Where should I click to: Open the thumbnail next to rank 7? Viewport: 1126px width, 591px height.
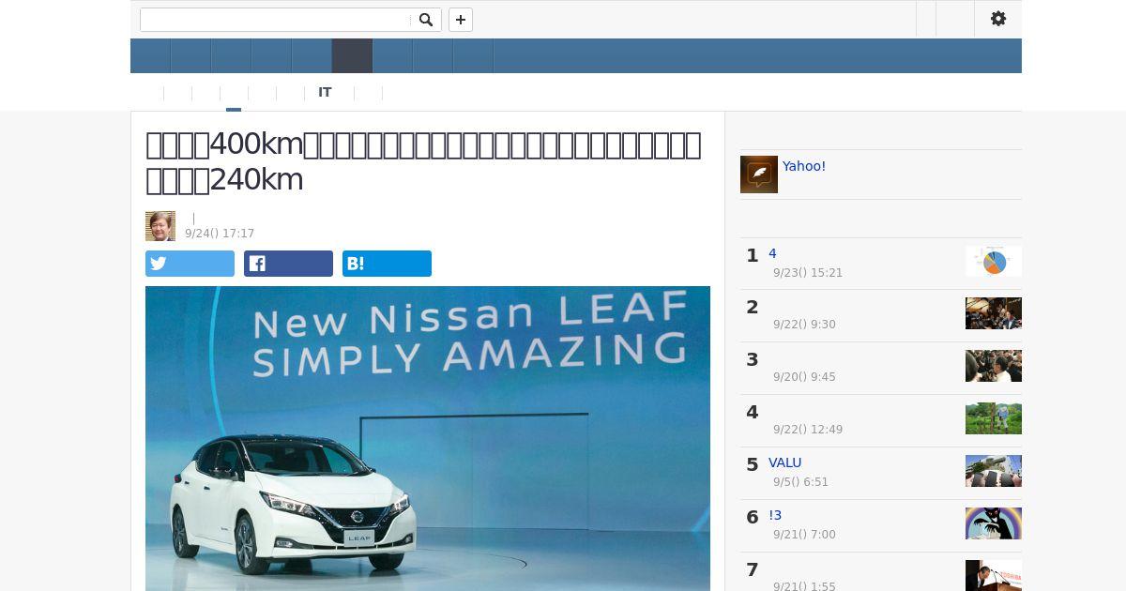coord(994,575)
